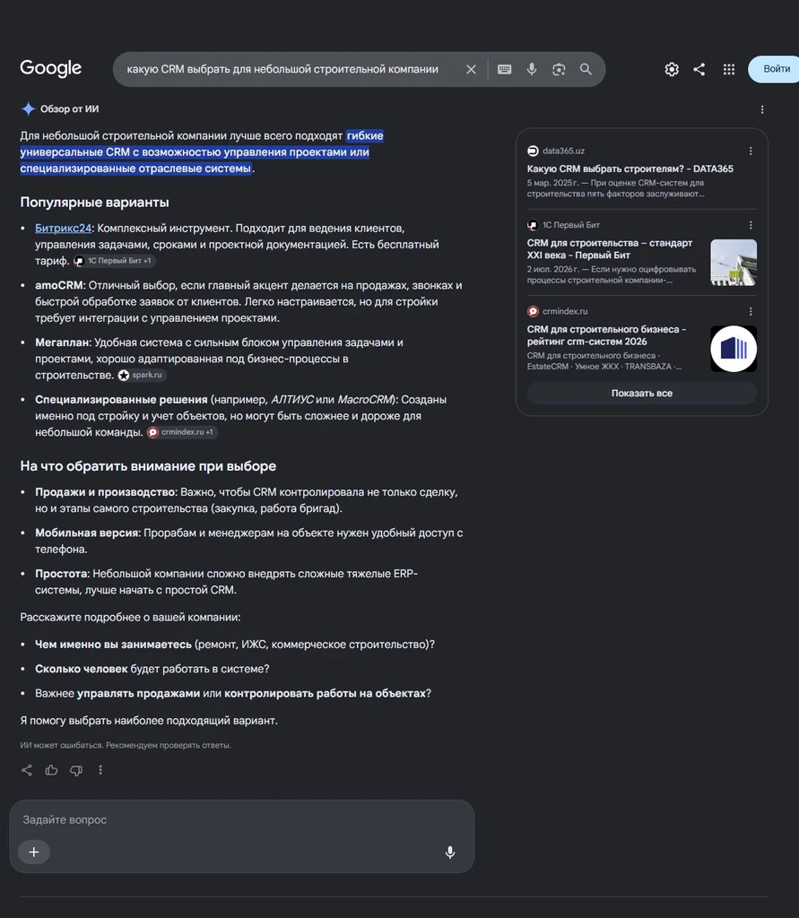Open the Битрикс24 link
The width and height of the screenshot is (799, 918).
(64, 229)
